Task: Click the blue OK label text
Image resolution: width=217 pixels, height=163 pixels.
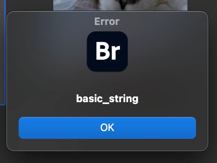Action: (107, 128)
